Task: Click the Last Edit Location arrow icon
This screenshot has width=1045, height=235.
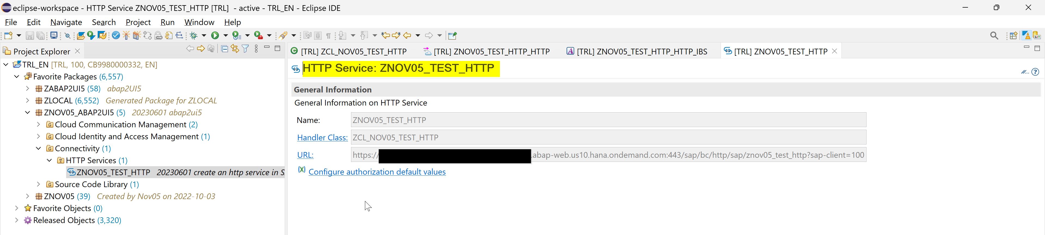Action: pyautogui.click(x=385, y=36)
